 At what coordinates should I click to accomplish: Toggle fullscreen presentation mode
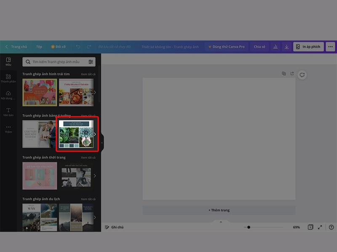pos(320,227)
